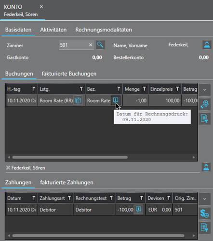
Task: Open the Rechnungsmodalitäten tab
Action: click(104, 30)
